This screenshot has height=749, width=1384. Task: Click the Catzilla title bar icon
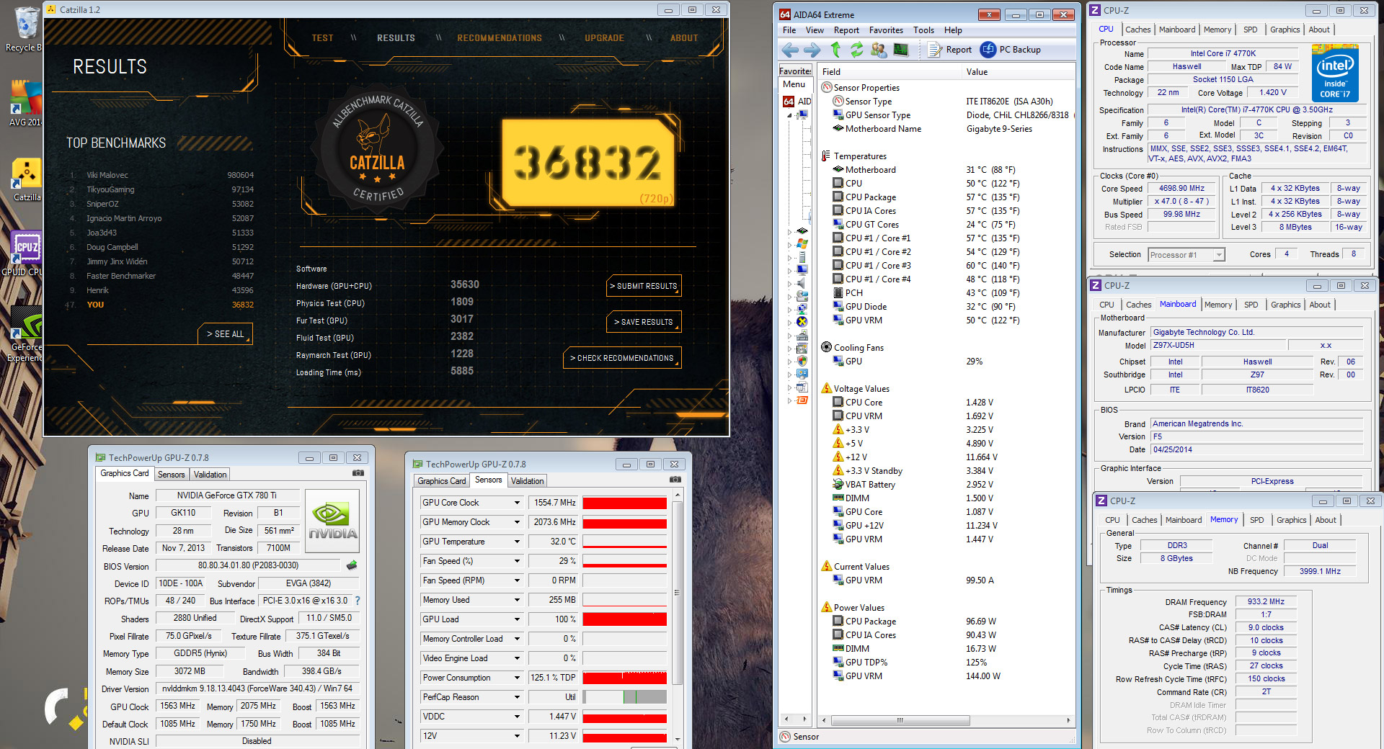(x=51, y=9)
